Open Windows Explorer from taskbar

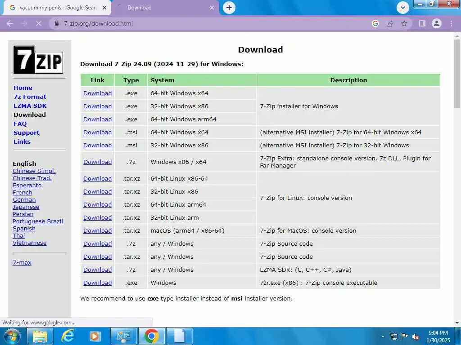coord(40,336)
